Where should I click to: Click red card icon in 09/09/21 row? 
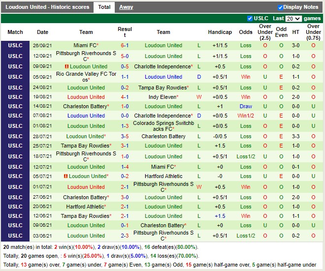pos(66,66)
